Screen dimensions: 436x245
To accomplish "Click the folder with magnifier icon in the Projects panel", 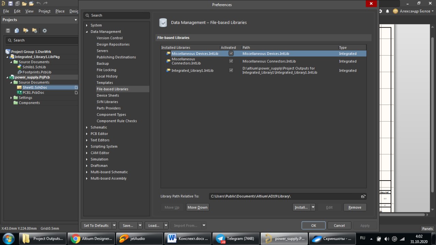I will pyautogui.click(x=26, y=31).
